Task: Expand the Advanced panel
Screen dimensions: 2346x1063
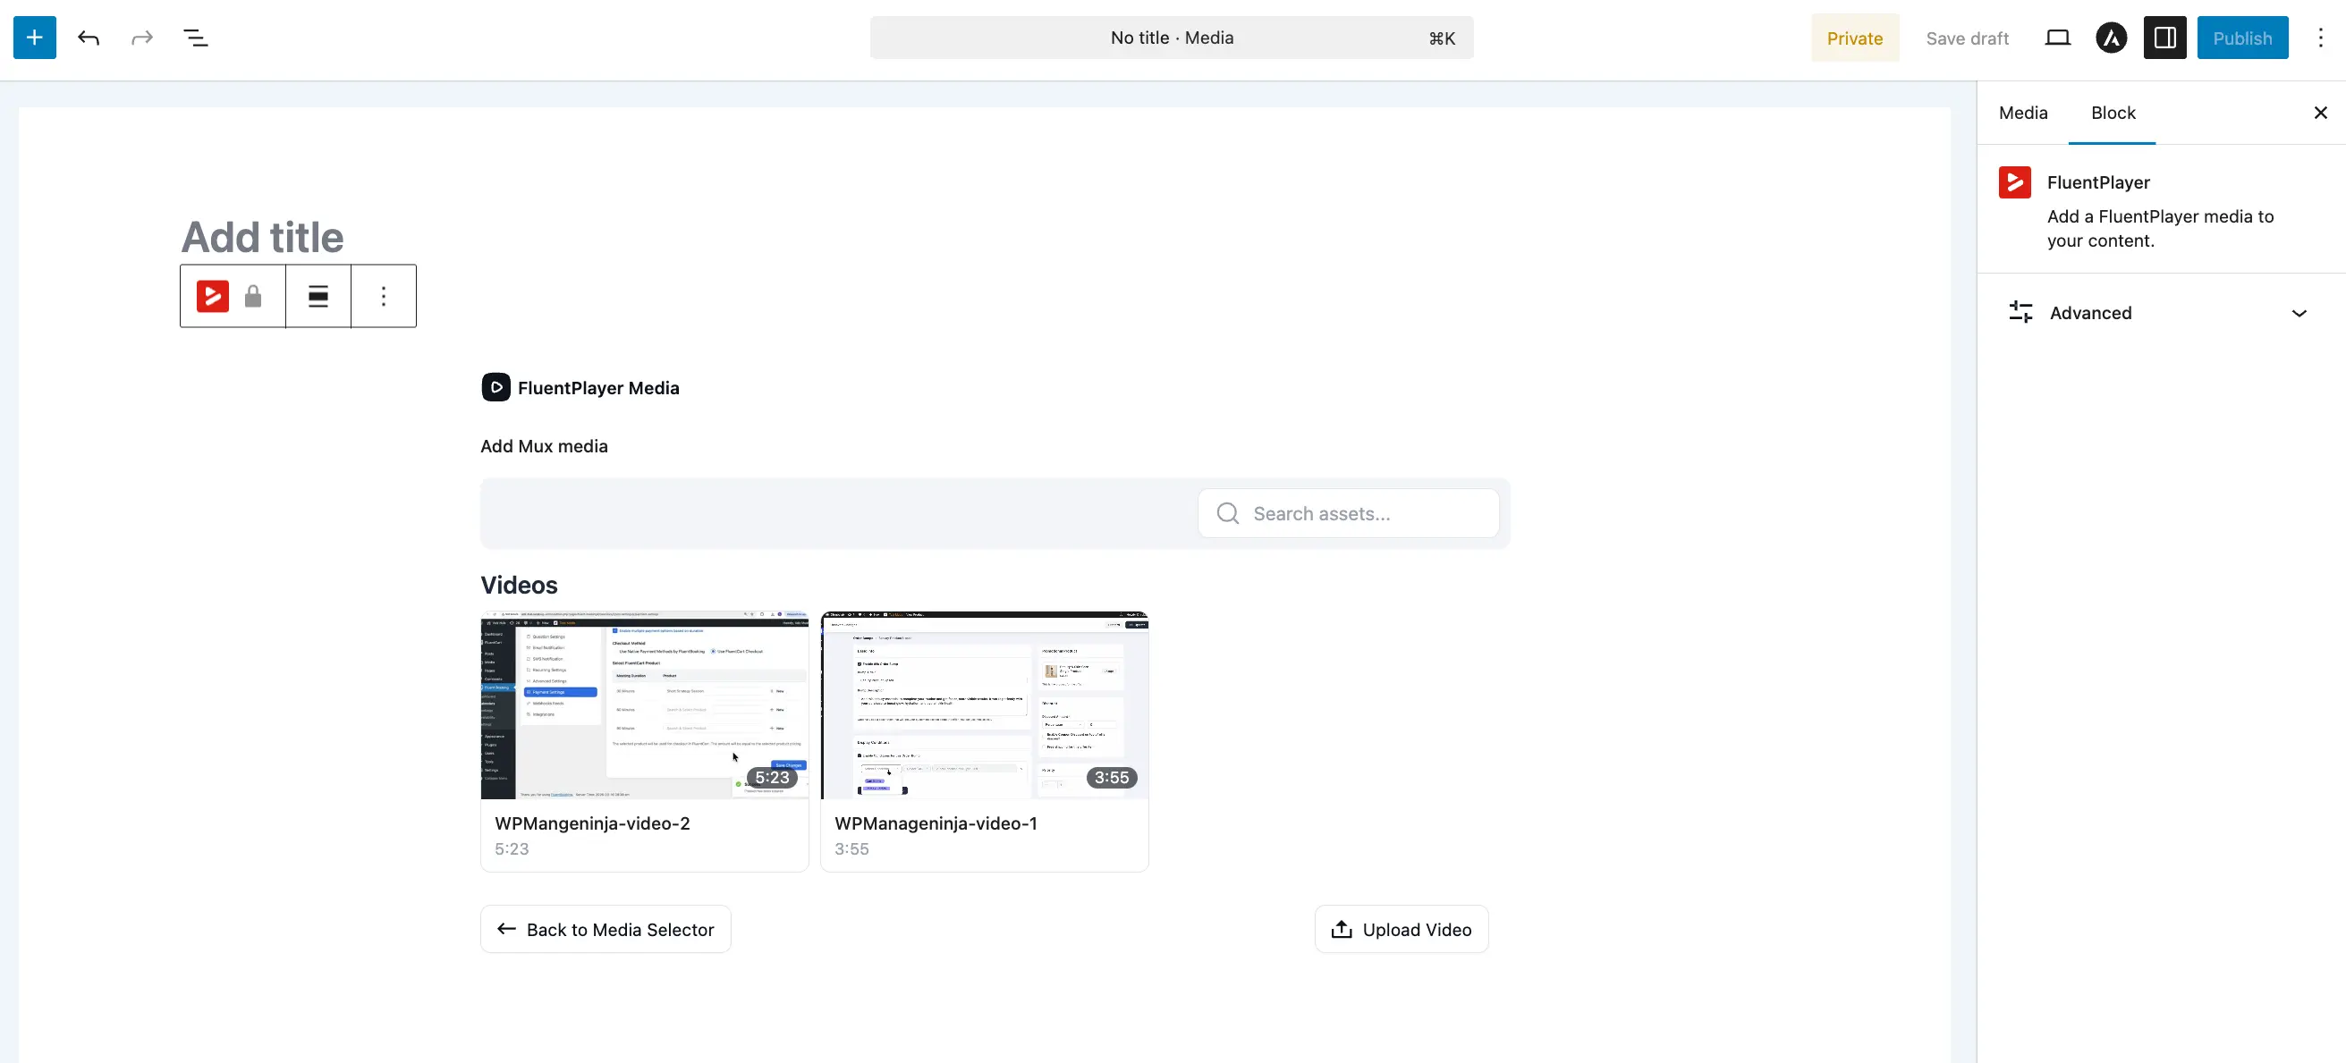Action: click(2160, 313)
